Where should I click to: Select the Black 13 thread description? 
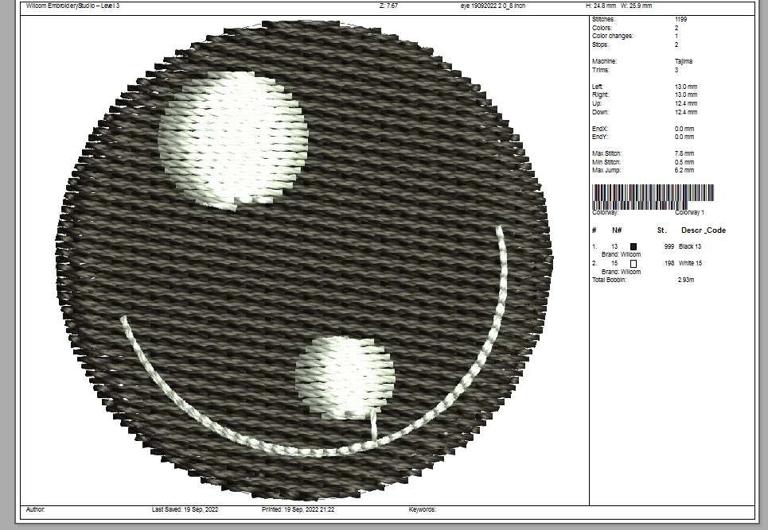(x=690, y=247)
